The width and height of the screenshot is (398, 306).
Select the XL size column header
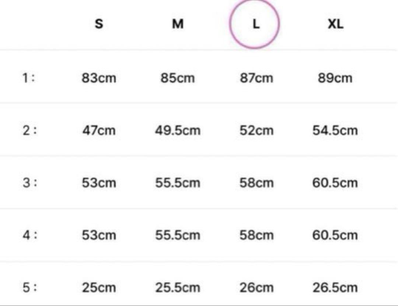tap(335, 24)
